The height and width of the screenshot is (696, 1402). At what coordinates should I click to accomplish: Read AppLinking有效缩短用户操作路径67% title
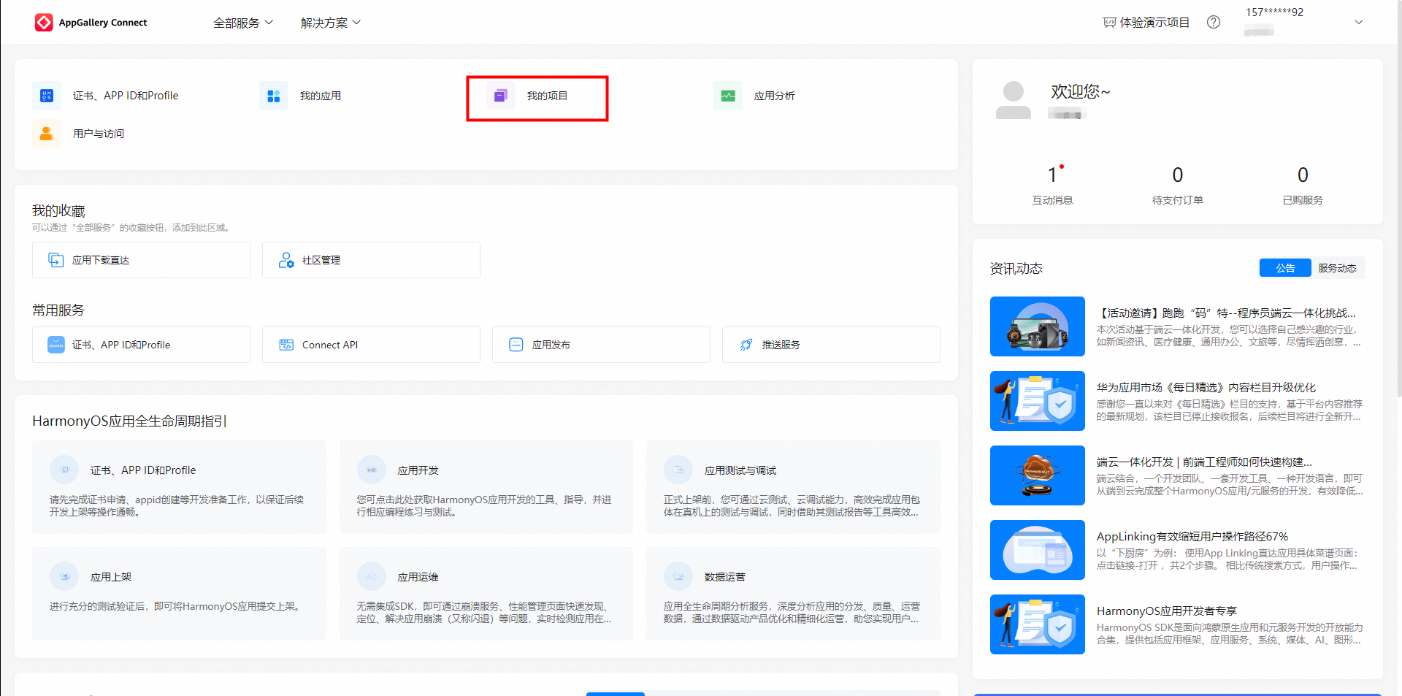[1192, 536]
